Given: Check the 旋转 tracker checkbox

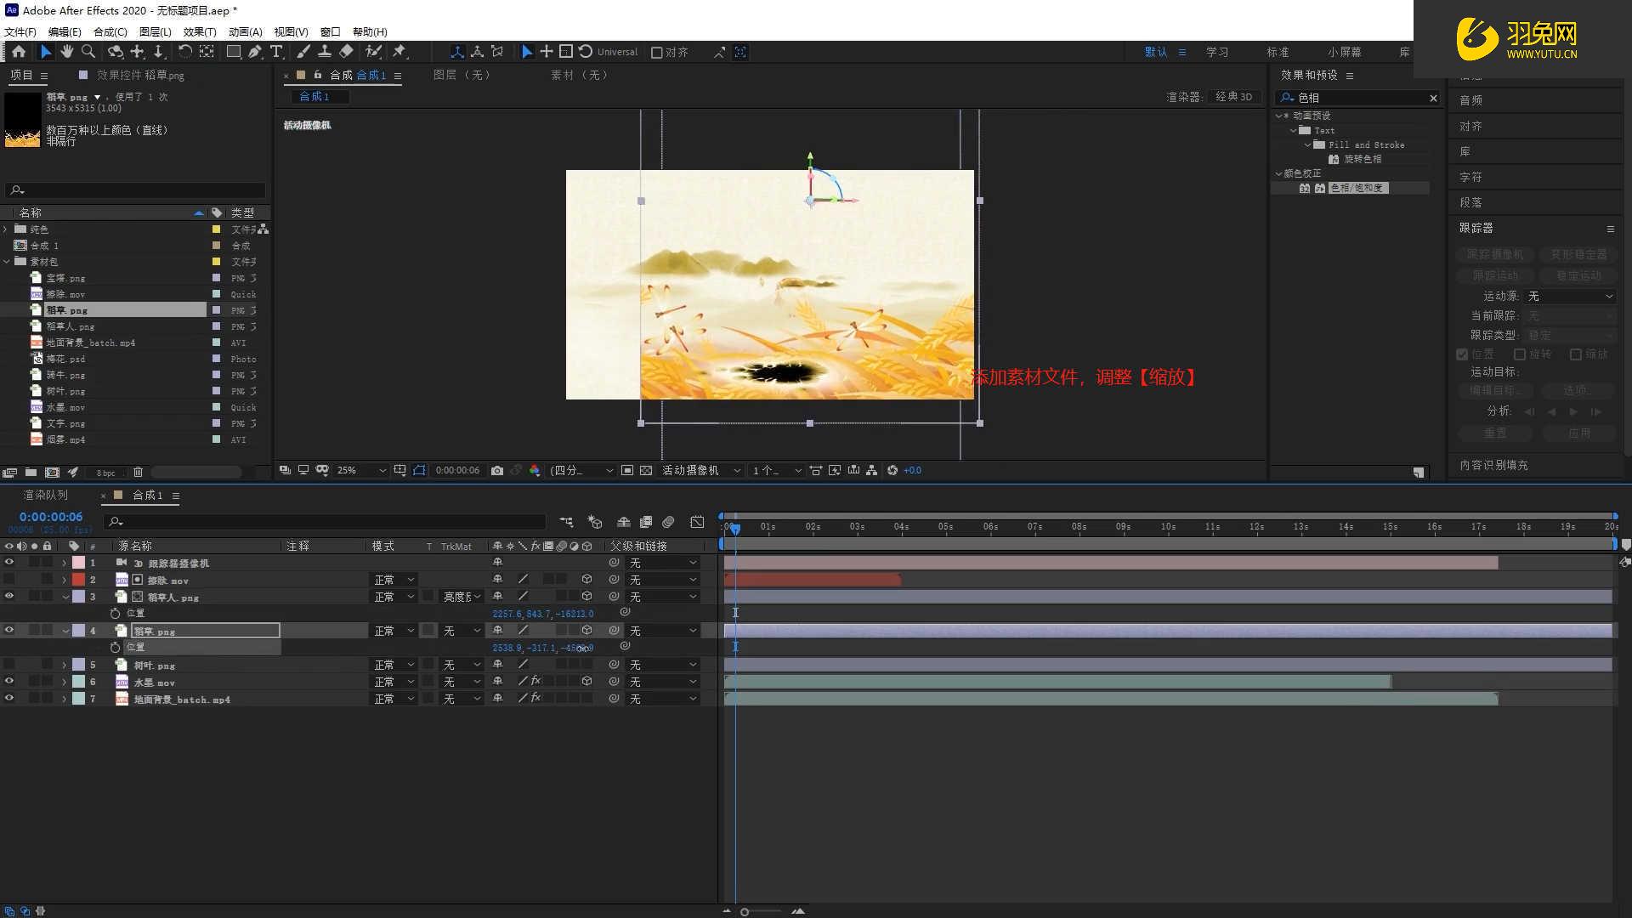Looking at the screenshot, I should click(1520, 354).
